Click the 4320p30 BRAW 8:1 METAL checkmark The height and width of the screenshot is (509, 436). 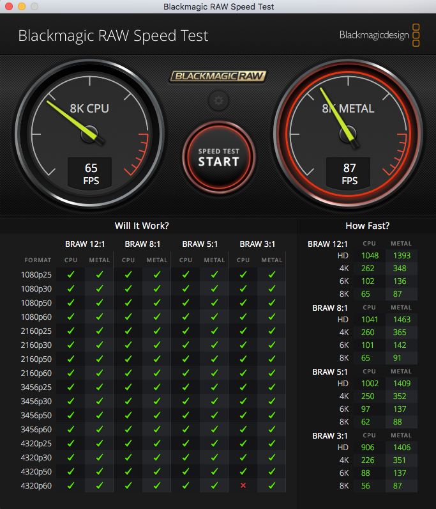point(157,457)
